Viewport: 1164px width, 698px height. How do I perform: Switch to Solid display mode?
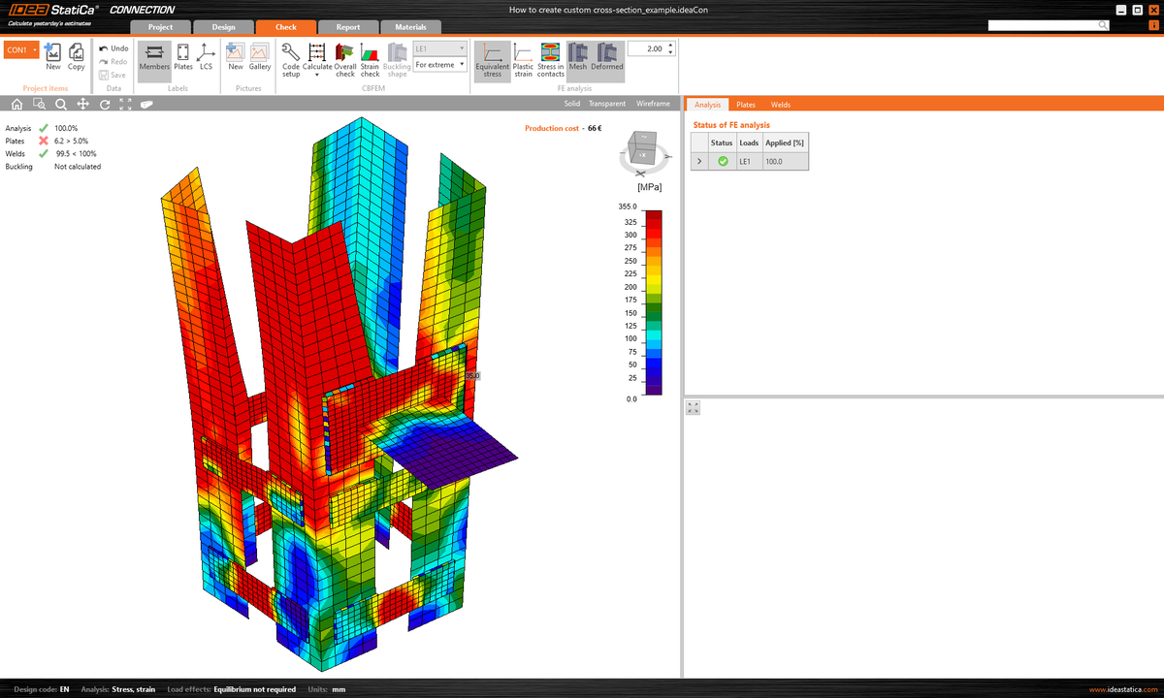coord(571,103)
